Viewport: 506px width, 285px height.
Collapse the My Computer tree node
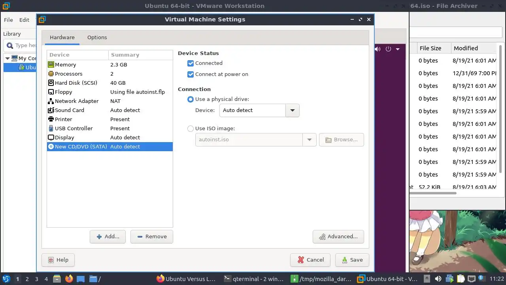tap(7, 58)
